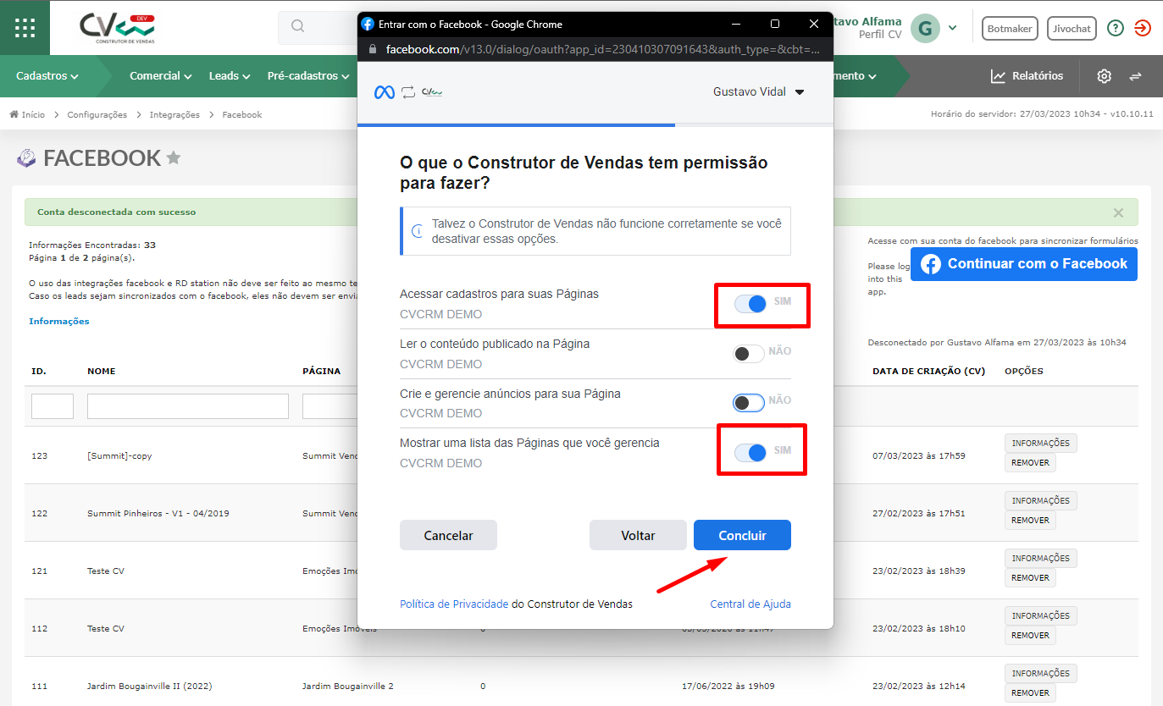
Task: Click the home icon in breadcrumb
Action: click(x=14, y=114)
